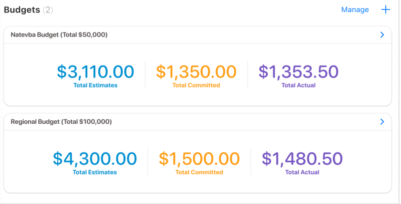The image size is (401, 204).
Task: Click the $4,300.00 Total Estimates value
Action: [95, 159]
